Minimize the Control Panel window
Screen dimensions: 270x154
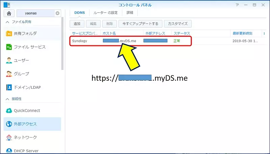point(246,5)
